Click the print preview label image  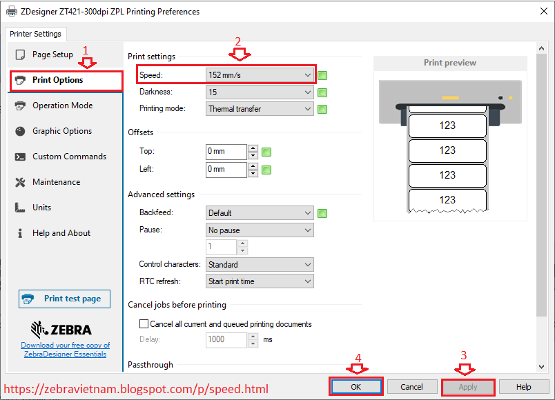click(x=450, y=147)
